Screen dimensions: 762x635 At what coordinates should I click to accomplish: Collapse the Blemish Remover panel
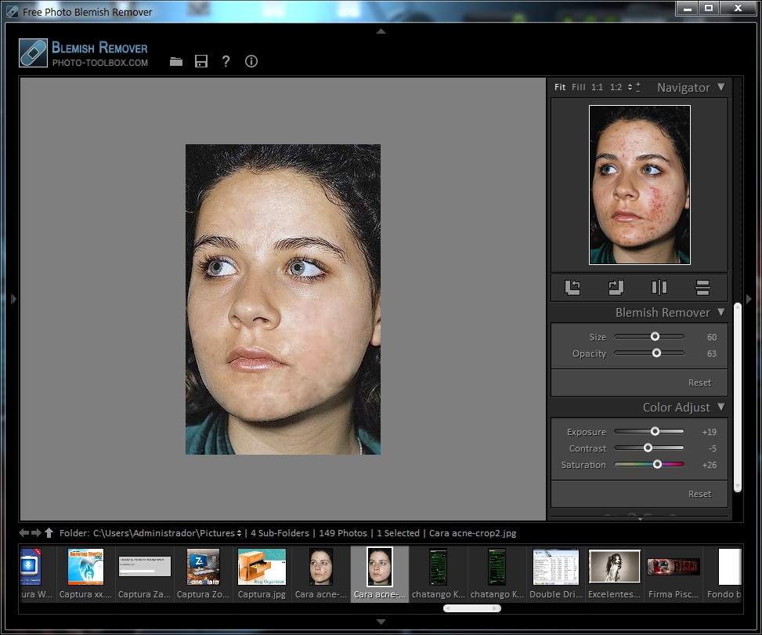722,312
